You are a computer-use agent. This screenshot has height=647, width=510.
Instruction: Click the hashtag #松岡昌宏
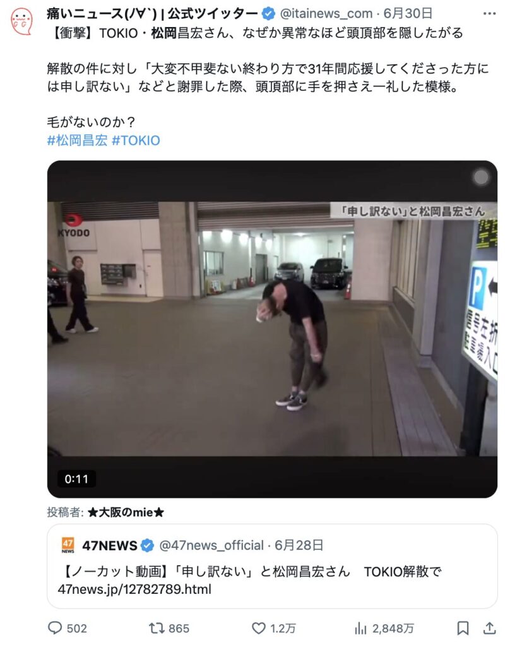pyautogui.click(x=77, y=141)
